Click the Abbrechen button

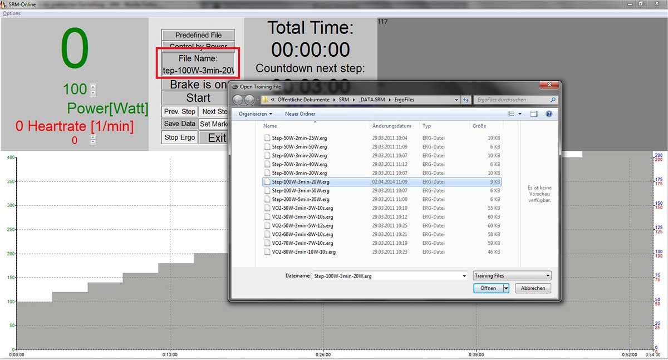pyautogui.click(x=533, y=288)
